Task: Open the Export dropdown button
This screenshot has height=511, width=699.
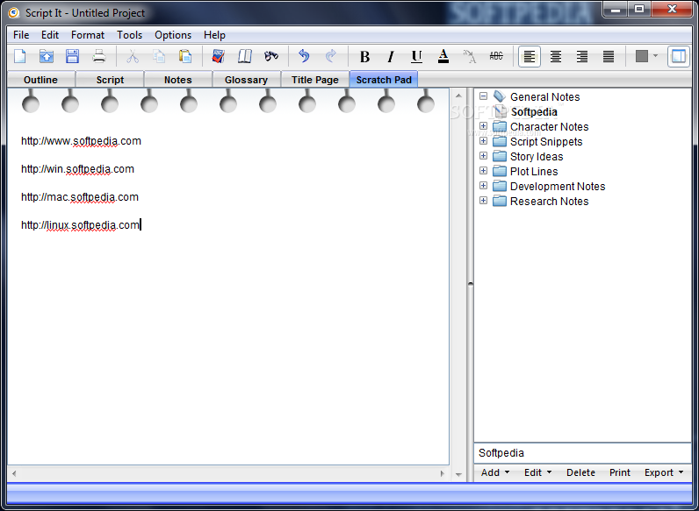Action: click(664, 472)
